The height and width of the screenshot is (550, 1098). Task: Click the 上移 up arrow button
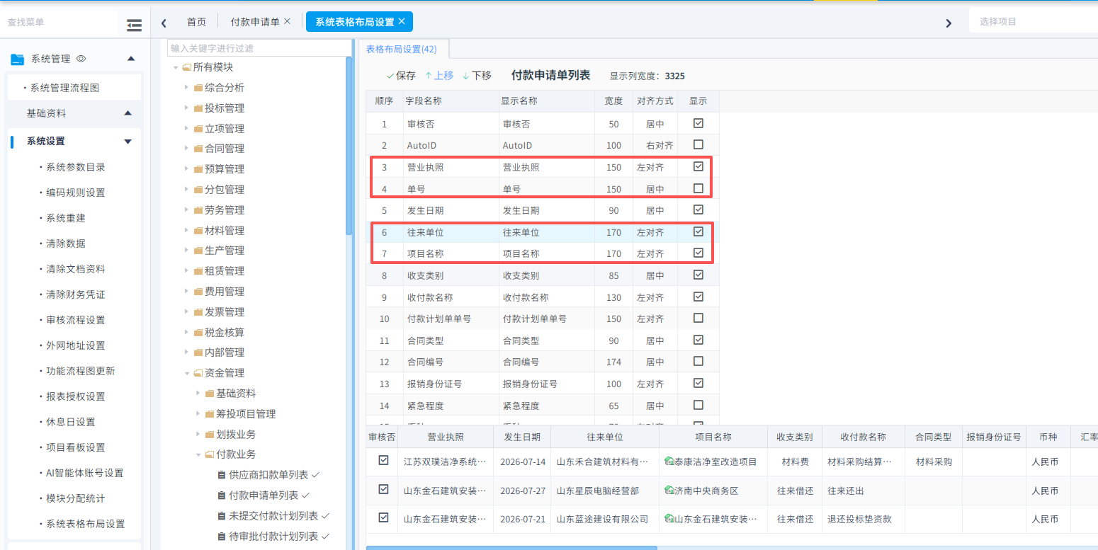pos(439,75)
